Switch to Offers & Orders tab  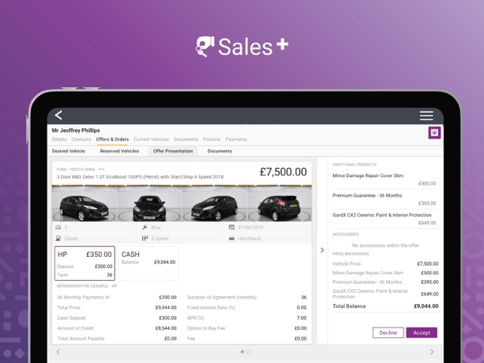point(112,139)
